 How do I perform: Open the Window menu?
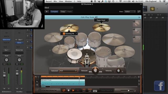(68, 1)
